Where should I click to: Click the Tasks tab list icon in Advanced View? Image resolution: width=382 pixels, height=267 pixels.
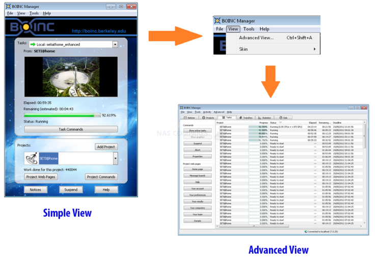coord(224,117)
